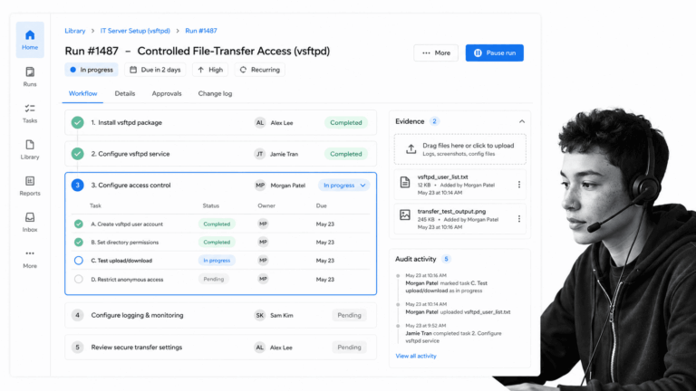Viewport: 696px width, 391px height.
Task: Check off task C. Test upload/download
Action: click(x=79, y=261)
